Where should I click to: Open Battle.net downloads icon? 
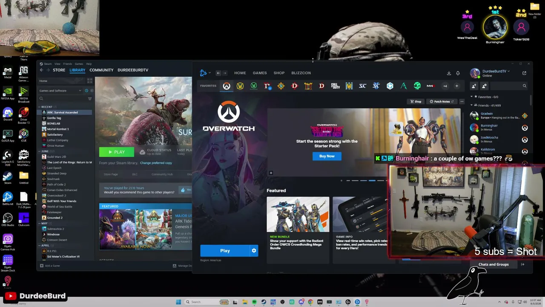449,73
